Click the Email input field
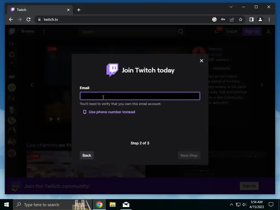Screen dimensions: 280x210 click(140, 96)
